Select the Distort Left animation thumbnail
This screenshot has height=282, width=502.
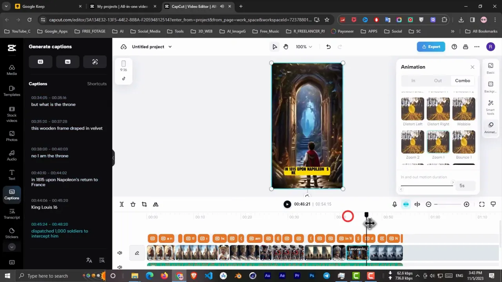click(413, 108)
